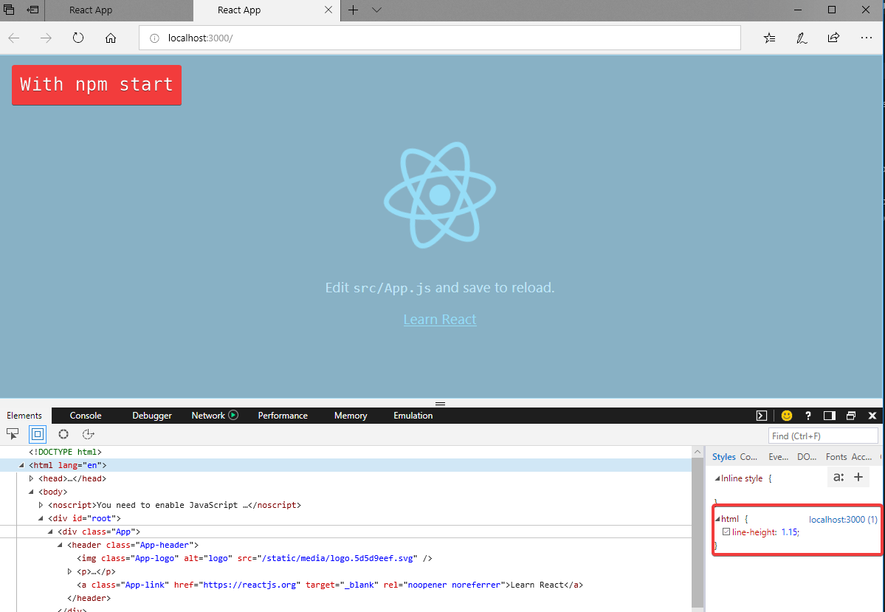885x612 pixels.
Task: Undock DevTools into separate window
Action: (850, 416)
